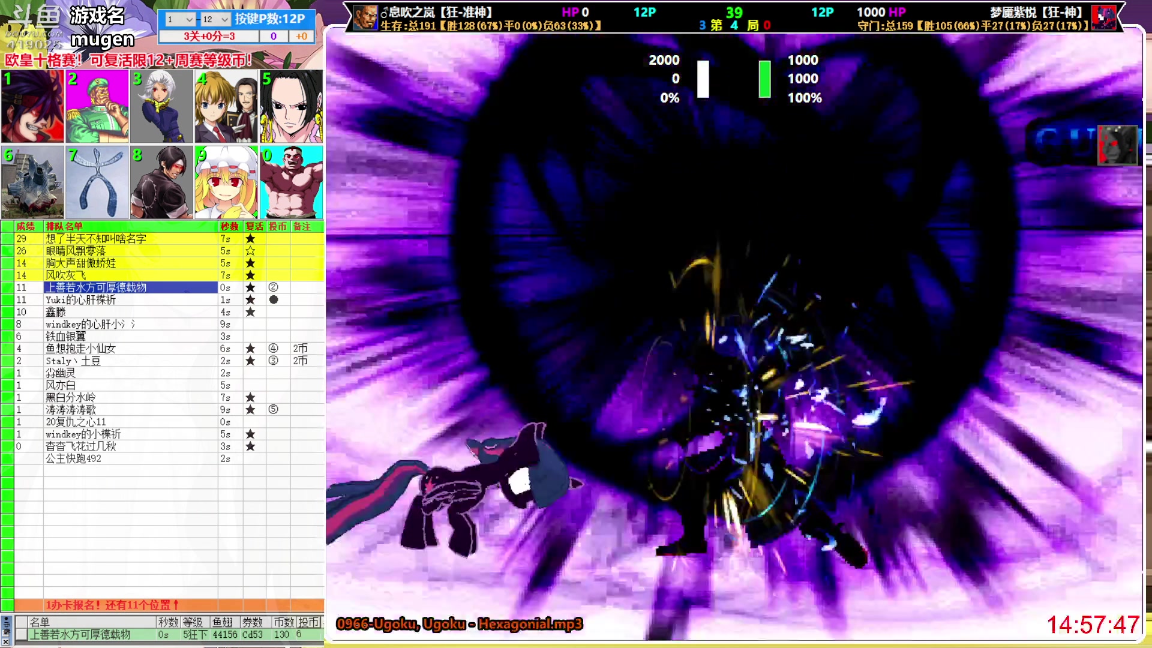Select character portrait number 4 blonde duo

(x=226, y=106)
